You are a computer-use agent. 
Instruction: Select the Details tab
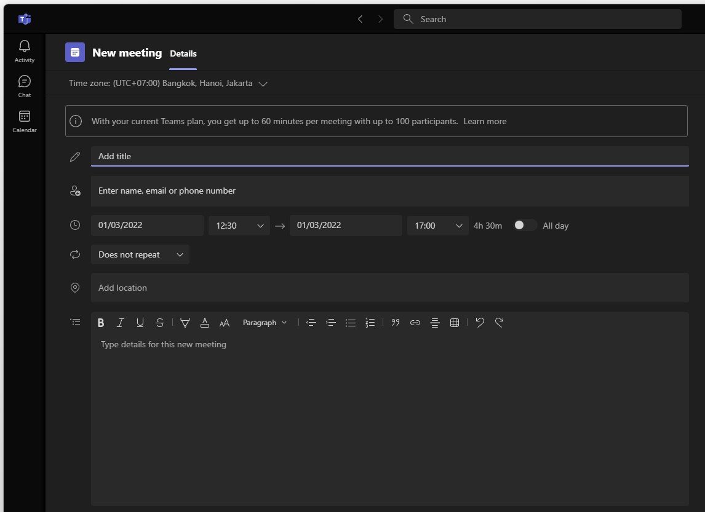(x=183, y=53)
